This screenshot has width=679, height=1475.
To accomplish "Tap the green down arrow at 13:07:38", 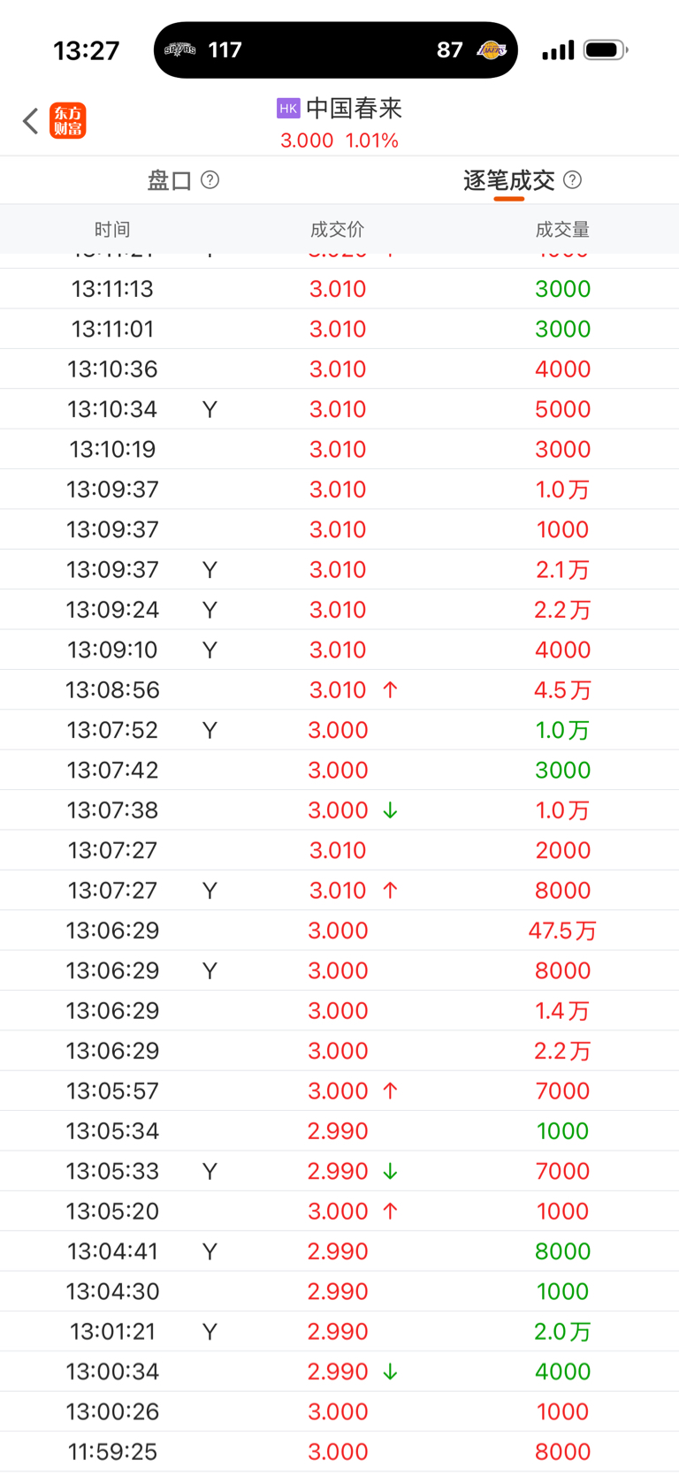I will 390,810.
